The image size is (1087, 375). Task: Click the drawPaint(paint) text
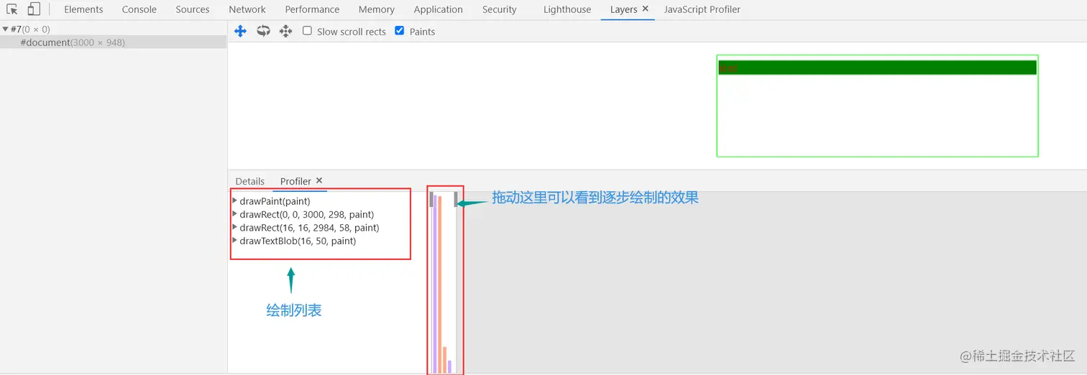click(275, 201)
